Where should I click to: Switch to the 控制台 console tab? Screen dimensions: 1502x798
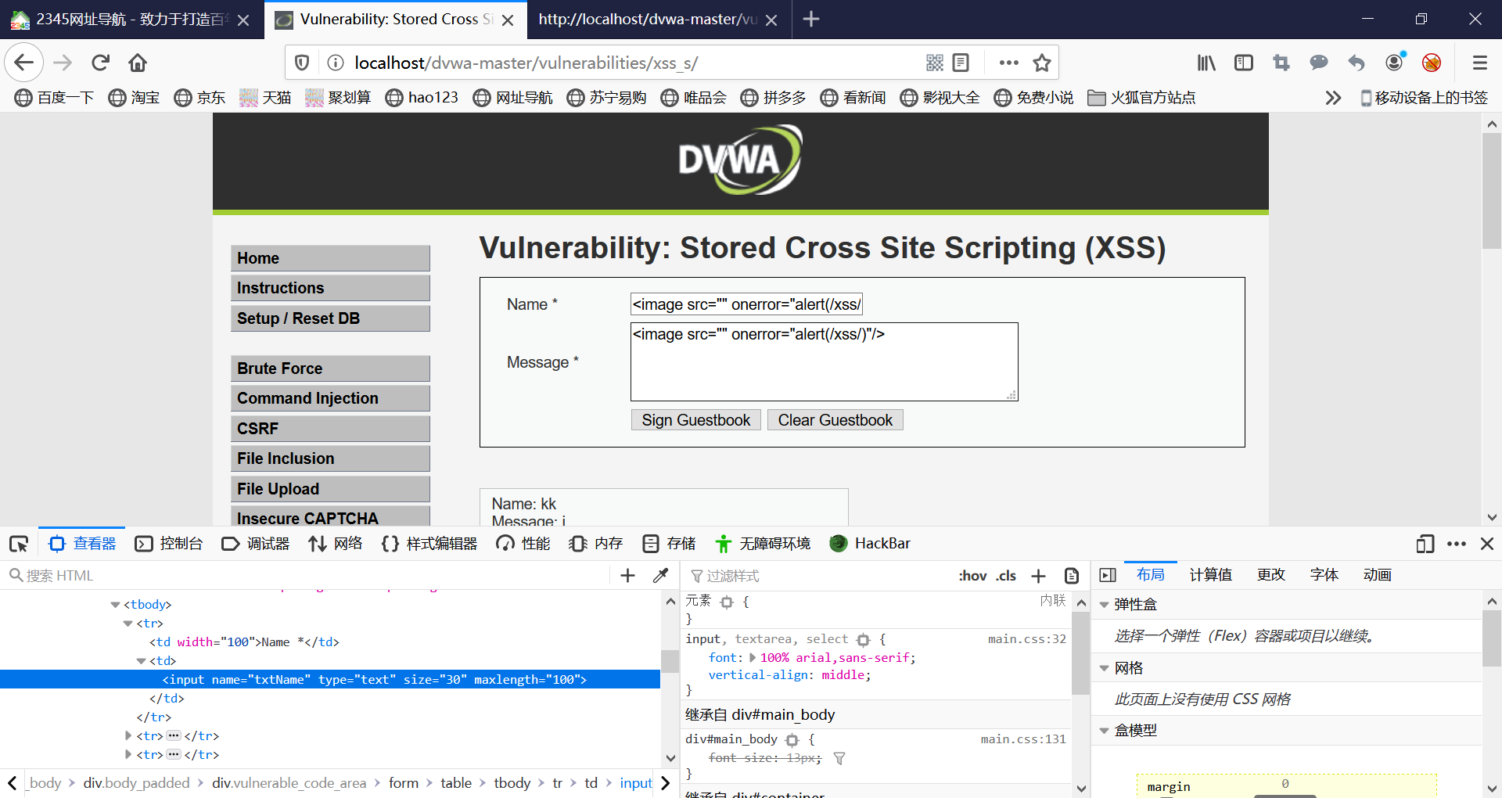coord(169,544)
